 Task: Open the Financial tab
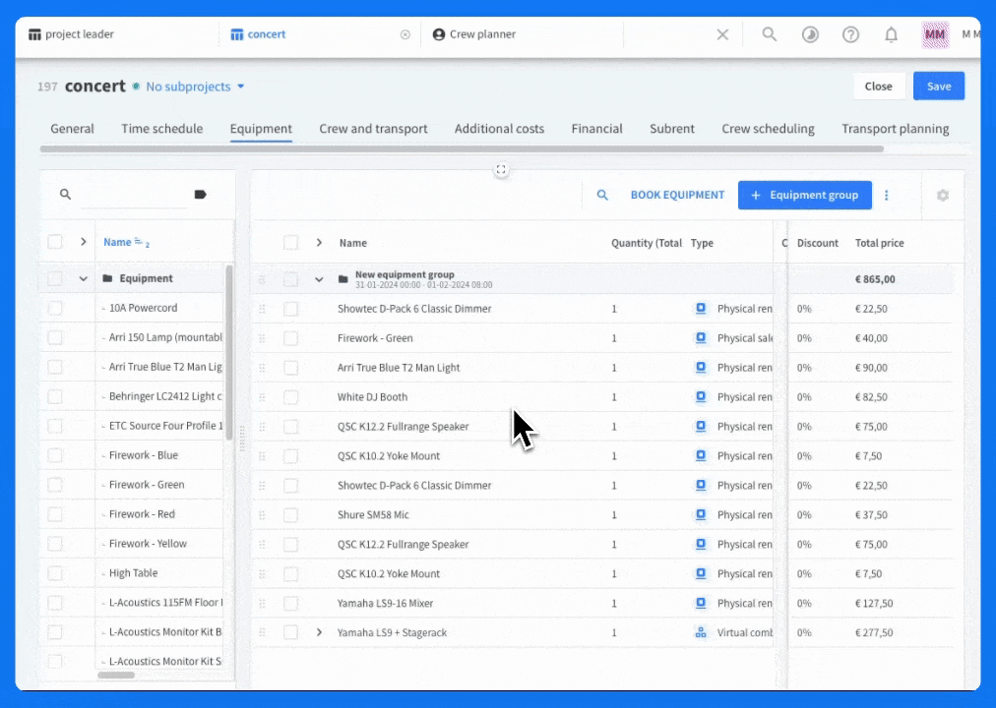click(x=596, y=129)
